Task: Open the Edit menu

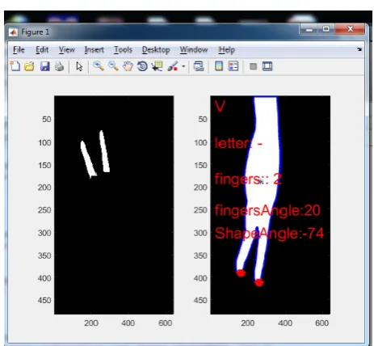Action: (x=42, y=50)
